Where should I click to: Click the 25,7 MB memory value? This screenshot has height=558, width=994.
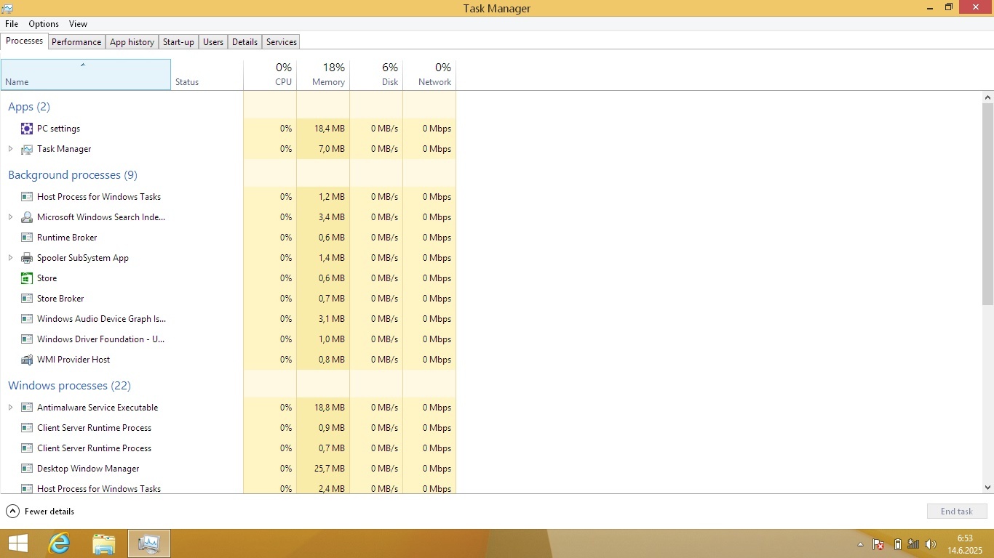click(330, 469)
